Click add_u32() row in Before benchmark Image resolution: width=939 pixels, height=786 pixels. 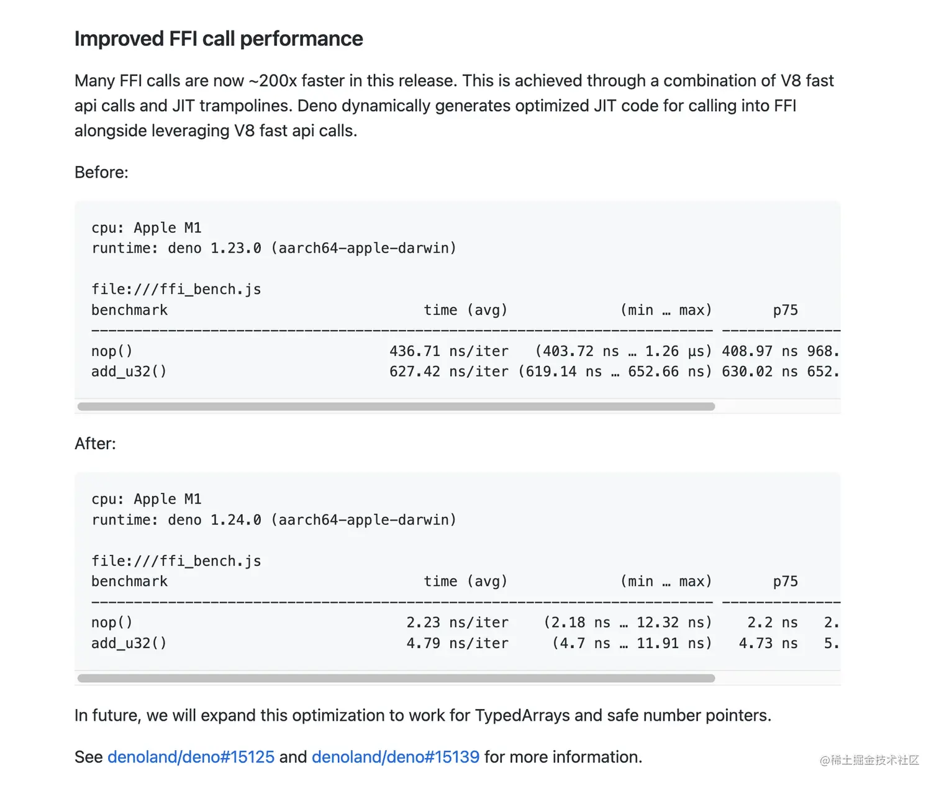click(x=465, y=372)
